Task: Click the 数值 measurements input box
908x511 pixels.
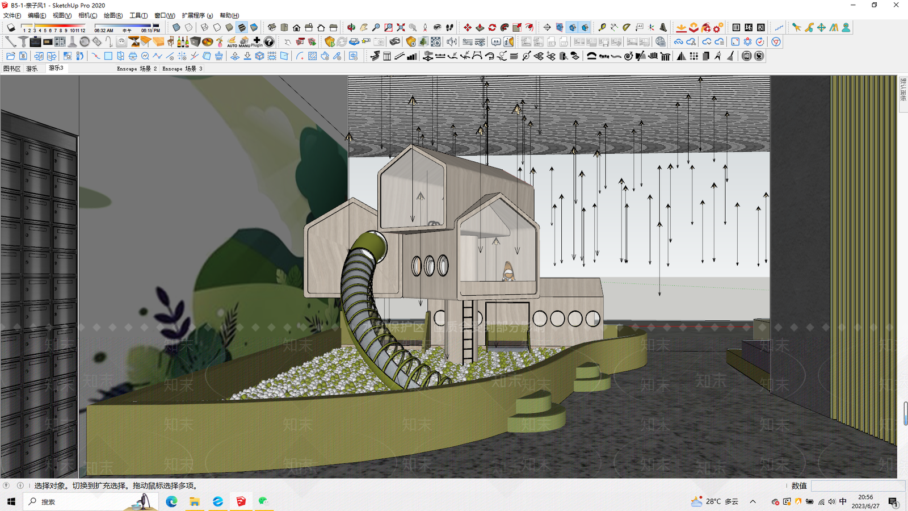Action: pos(858,485)
